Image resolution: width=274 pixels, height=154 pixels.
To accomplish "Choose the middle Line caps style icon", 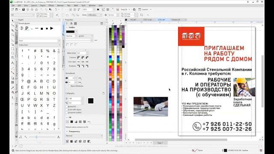I will pyautogui.click(x=83, y=62).
